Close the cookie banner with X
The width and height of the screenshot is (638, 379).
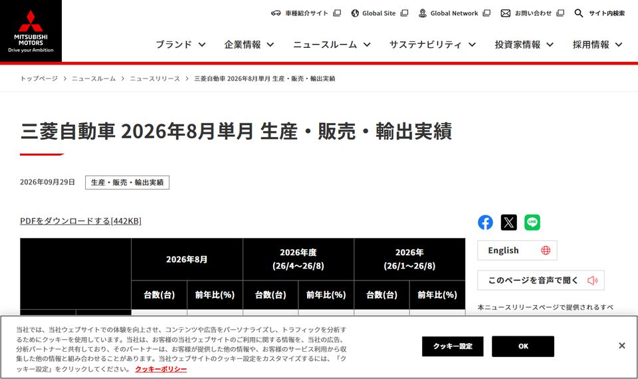pos(622,346)
